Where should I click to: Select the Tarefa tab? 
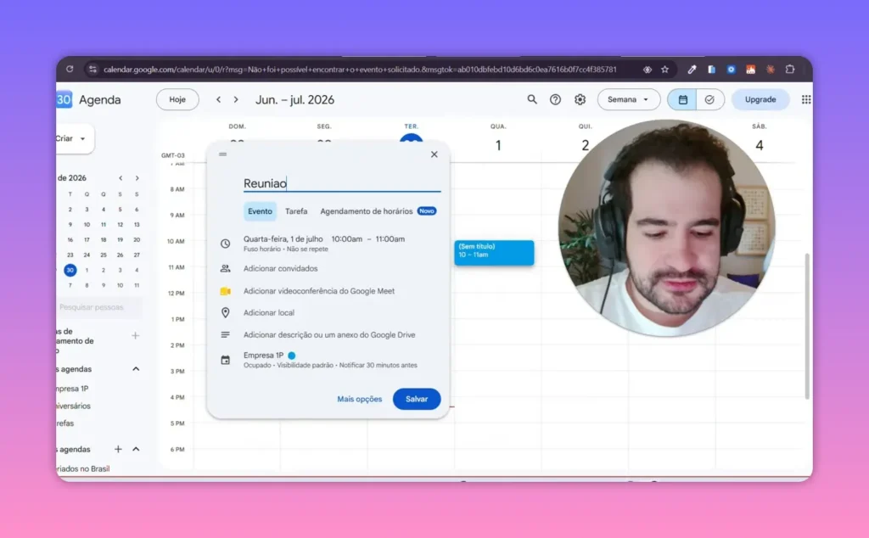296,211
